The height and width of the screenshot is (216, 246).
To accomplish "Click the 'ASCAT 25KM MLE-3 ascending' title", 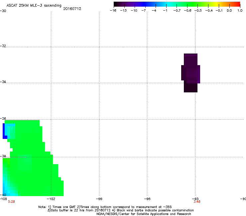I will tap(34, 5).
